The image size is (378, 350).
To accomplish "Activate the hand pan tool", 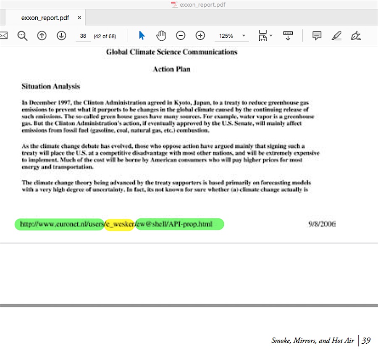I will tap(161, 36).
